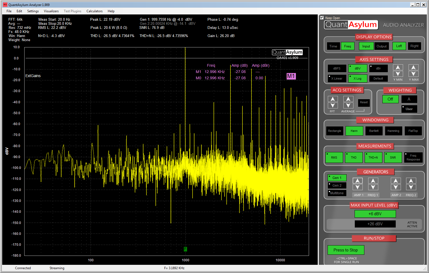Decrease AVERAGE count with the down arrow
The width and height of the screenshot is (429, 273).
coord(348,105)
